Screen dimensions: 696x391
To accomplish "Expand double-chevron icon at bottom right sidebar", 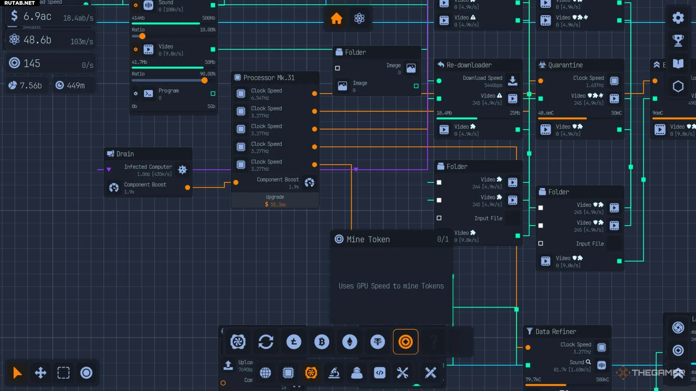I will coord(678,373).
